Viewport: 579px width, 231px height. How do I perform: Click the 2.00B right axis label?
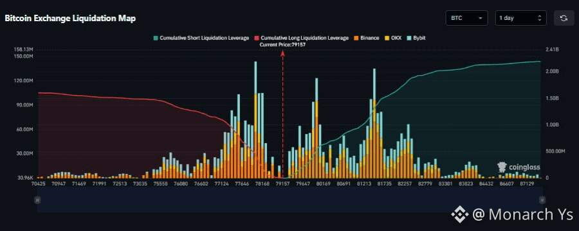pyautogui.click(x=552, y=71)
